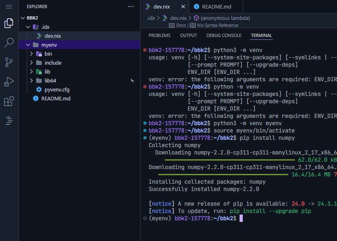337x241 pixels.
Task: Open the Nix Syntax Reference link
Action: (x=218, y=25)
